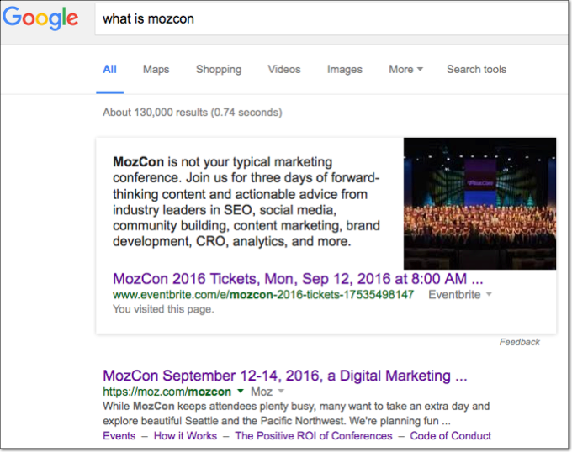The width and height of the screenshot is (572, 452).
Task: Open the Shopping results tab
Action: [219, 70]
